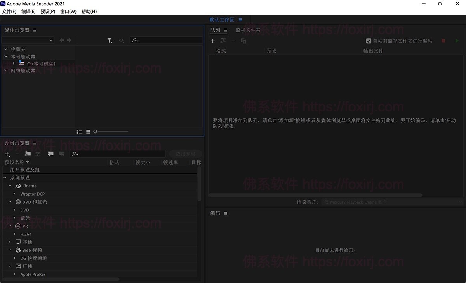Click the new preset group folder icon
This screenshot has width=466, height=283.
(x=27, y=154)
